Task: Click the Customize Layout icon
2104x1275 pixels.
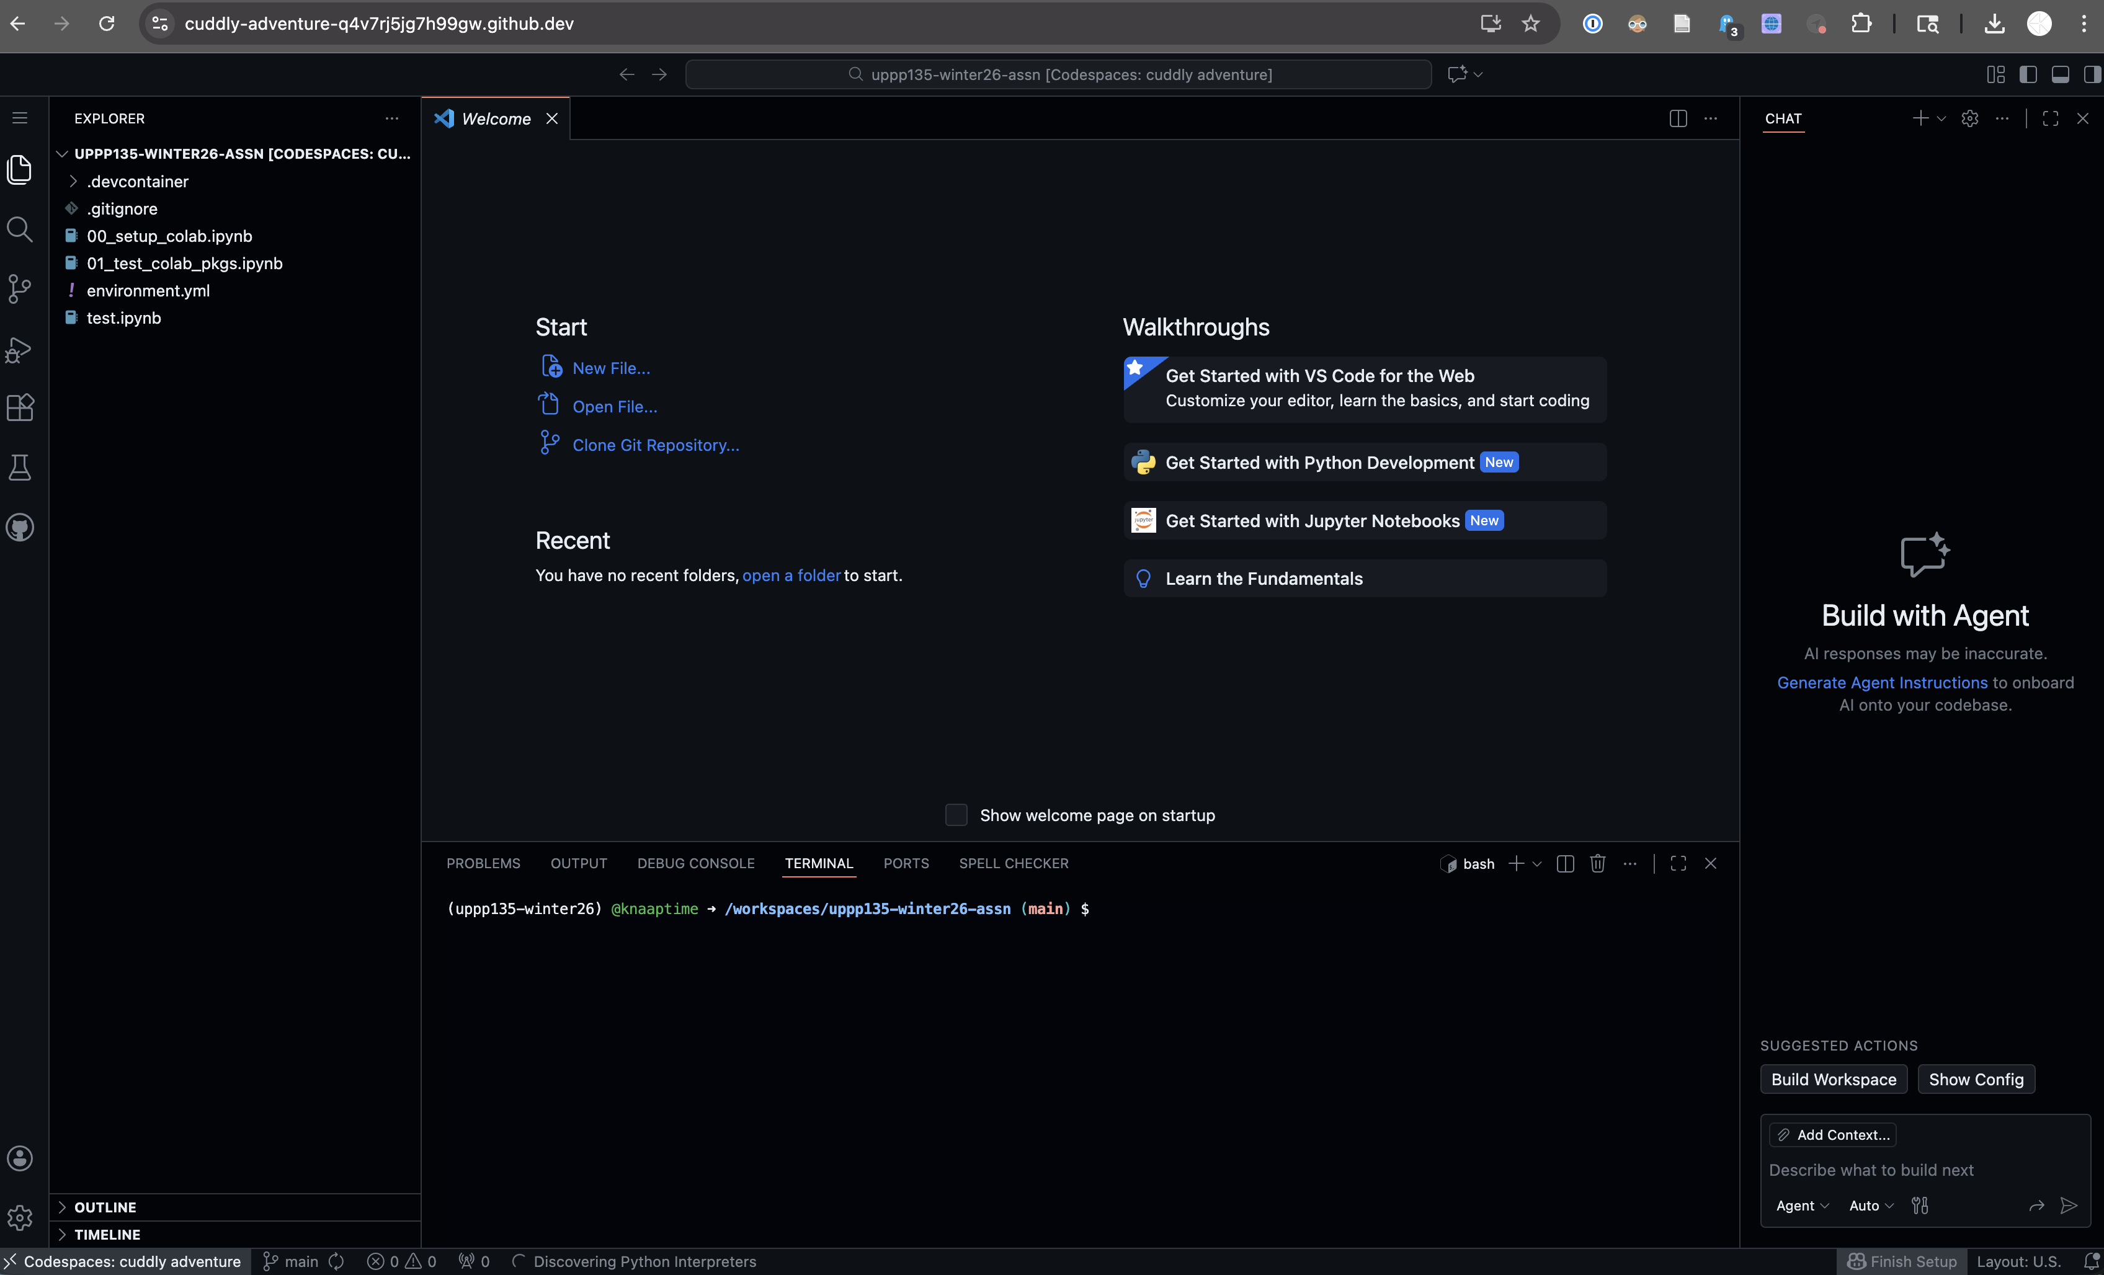Action: (x=1995, y=74)
